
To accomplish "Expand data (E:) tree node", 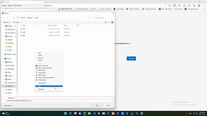I will click(x=4, y=90).
